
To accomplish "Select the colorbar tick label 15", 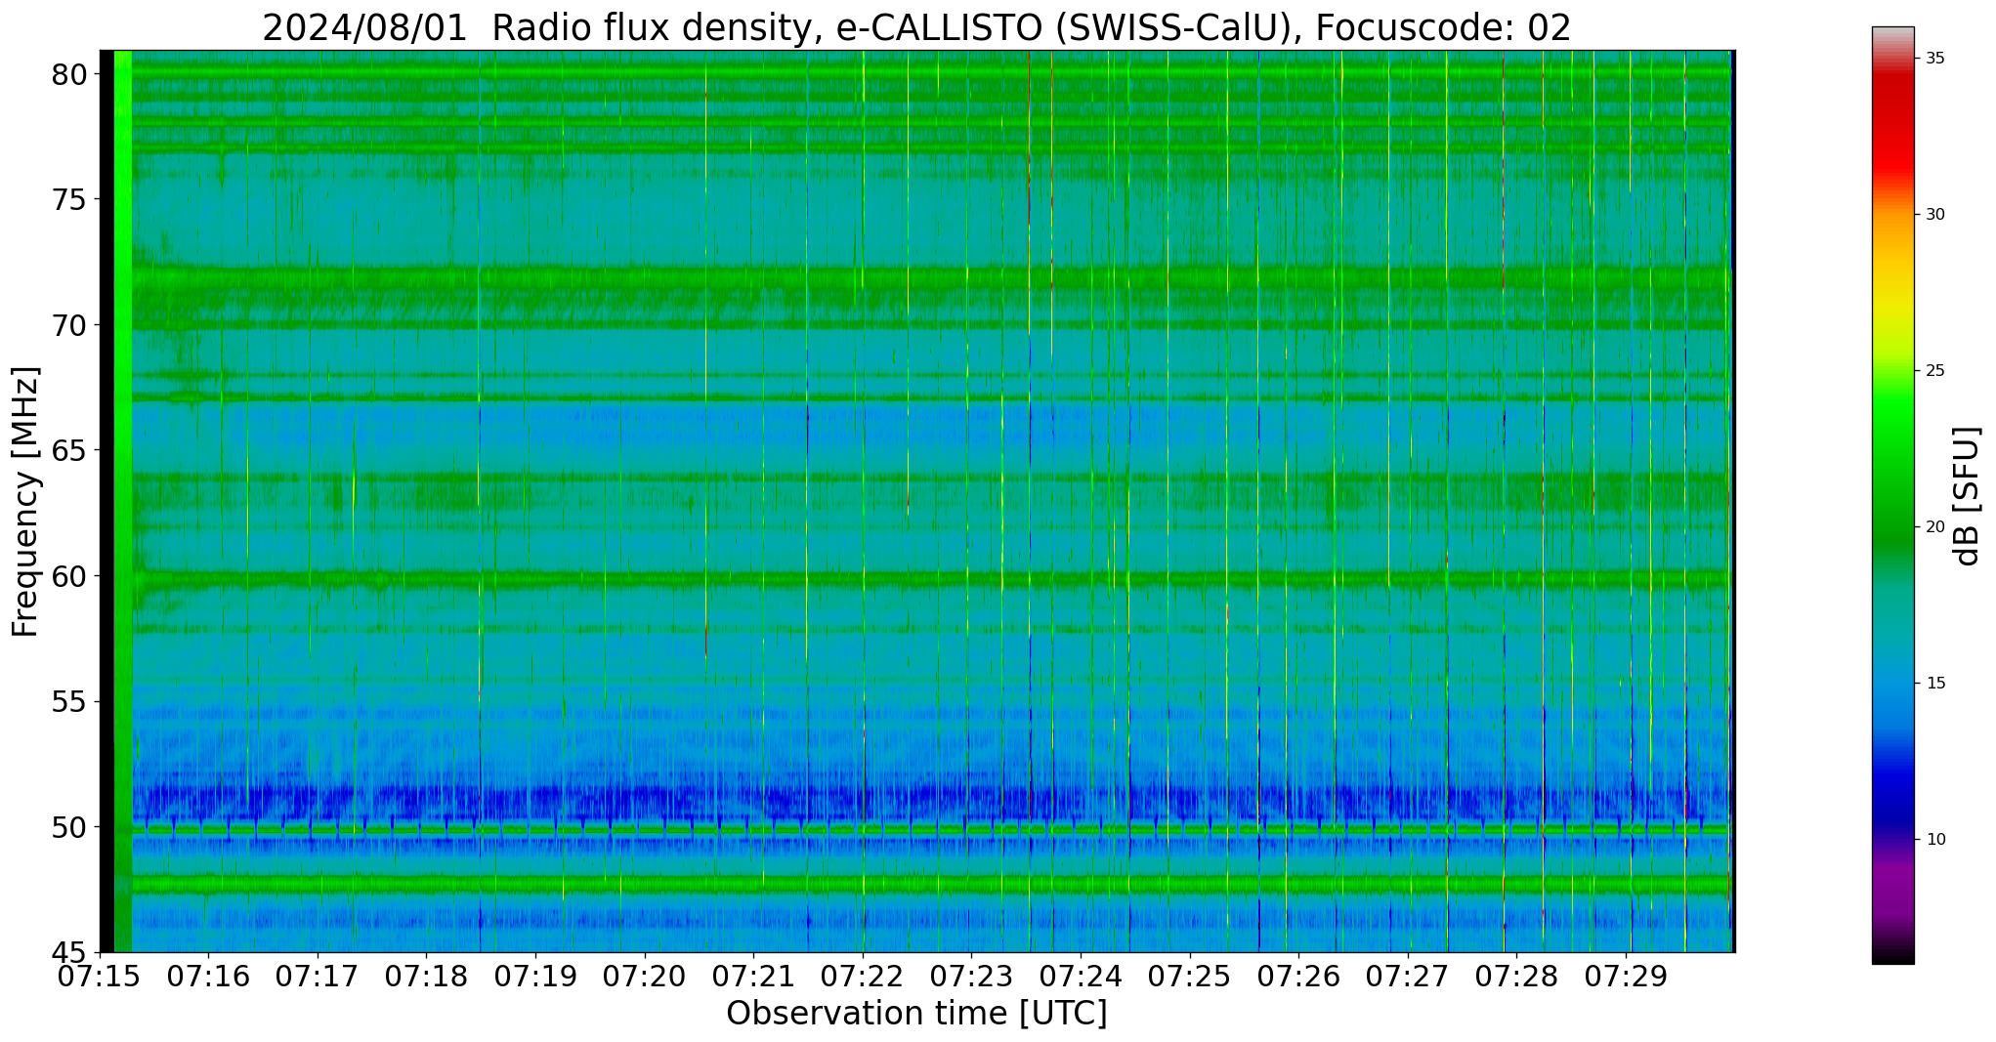I will click(x=1934, y=684).
